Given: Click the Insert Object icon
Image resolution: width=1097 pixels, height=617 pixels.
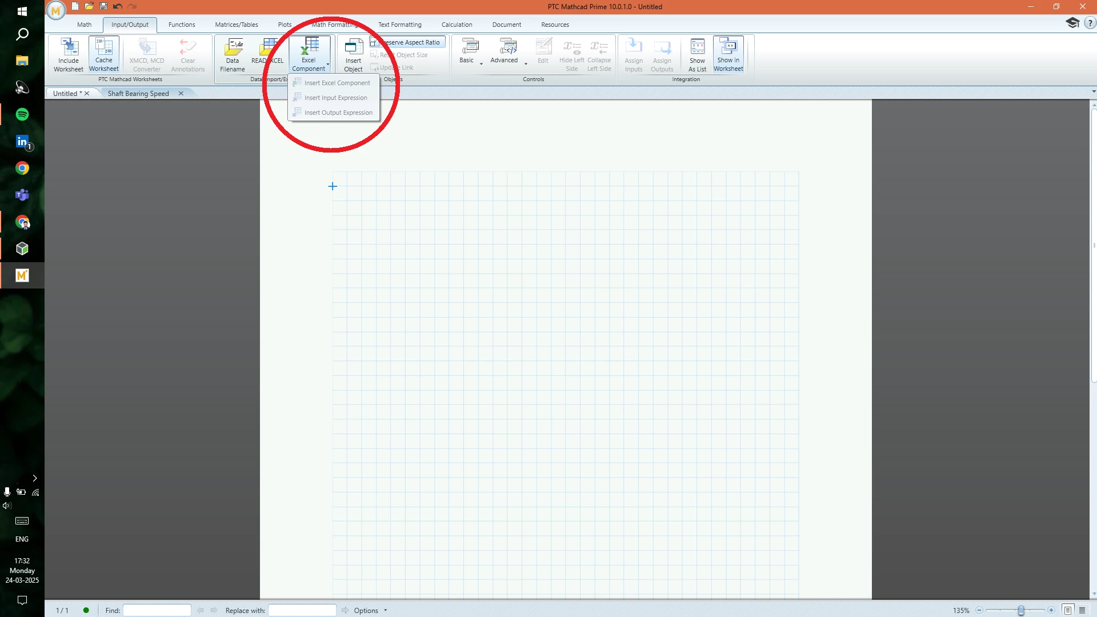Looking at the screenshot, I should 353,54.
